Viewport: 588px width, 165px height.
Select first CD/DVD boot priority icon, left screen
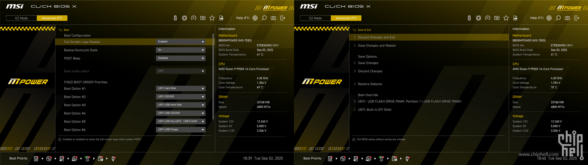tap(49, 159)
